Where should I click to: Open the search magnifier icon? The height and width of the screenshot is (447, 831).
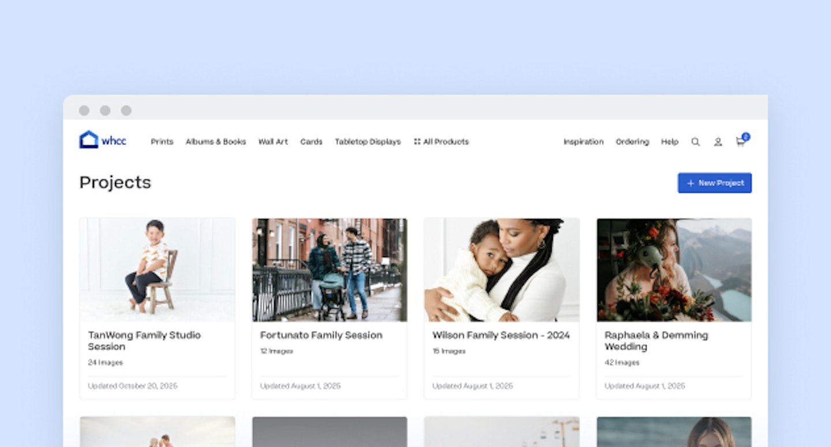(695, 142)
